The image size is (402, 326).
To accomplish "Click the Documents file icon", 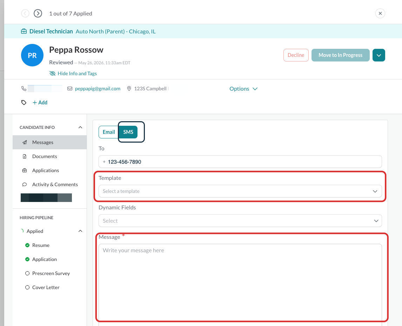I will pos(25,156).
